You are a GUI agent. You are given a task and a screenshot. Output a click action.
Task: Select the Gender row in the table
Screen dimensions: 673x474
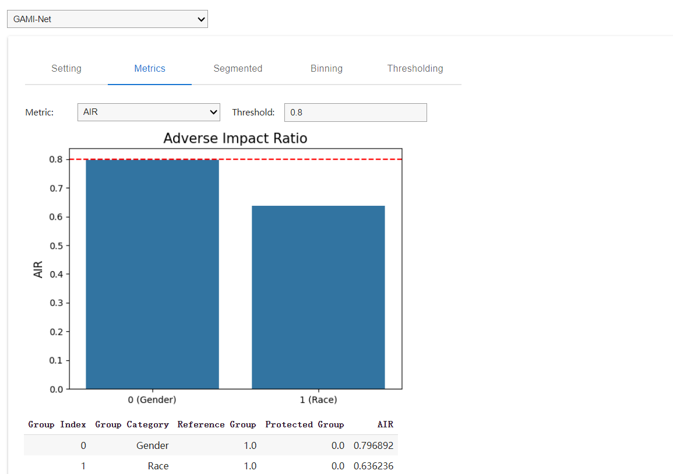pyautogui.click(x=152, y=445)
